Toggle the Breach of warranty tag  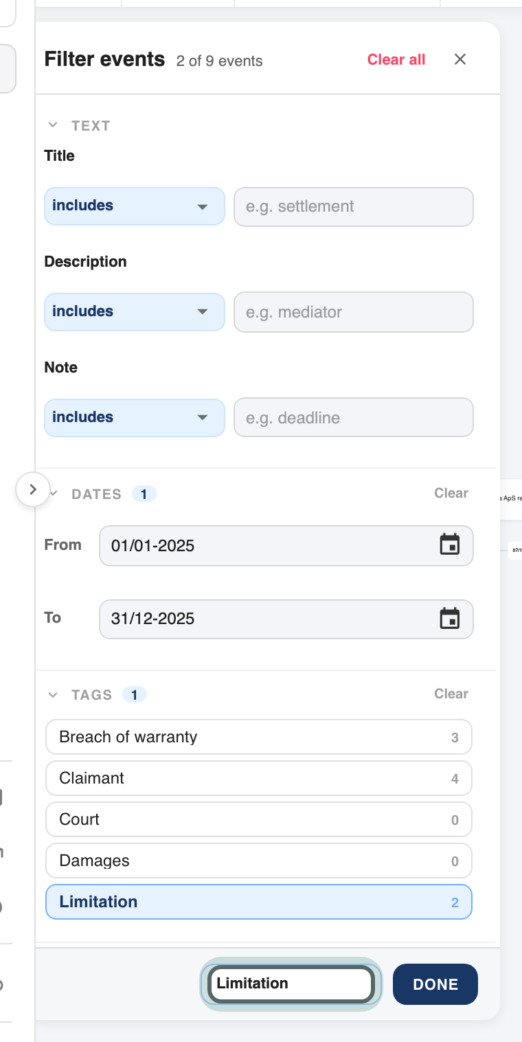pyautogui.click(x=259, y=737)
